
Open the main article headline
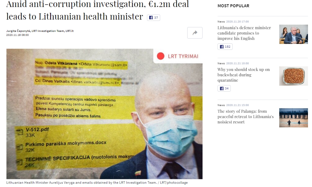[x=97, y=10]
